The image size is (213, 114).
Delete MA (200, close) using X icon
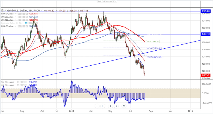27,17
